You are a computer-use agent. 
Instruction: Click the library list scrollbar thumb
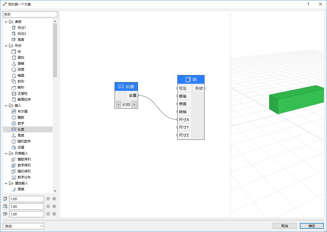point(55,50)
